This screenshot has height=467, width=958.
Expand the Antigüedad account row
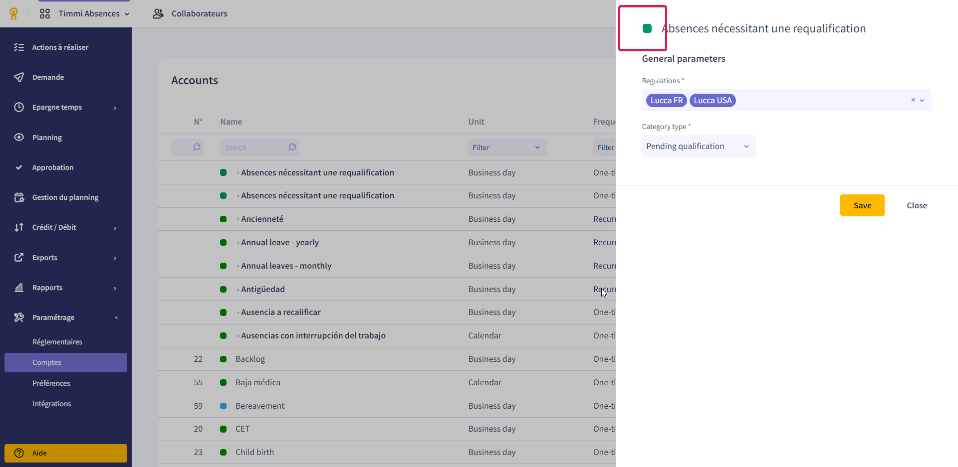[238, 290]
